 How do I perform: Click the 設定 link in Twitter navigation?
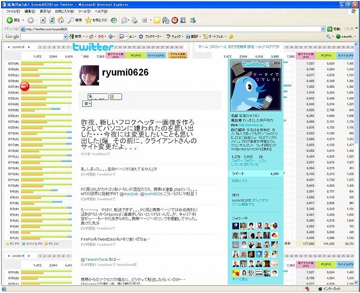[251, 47]
